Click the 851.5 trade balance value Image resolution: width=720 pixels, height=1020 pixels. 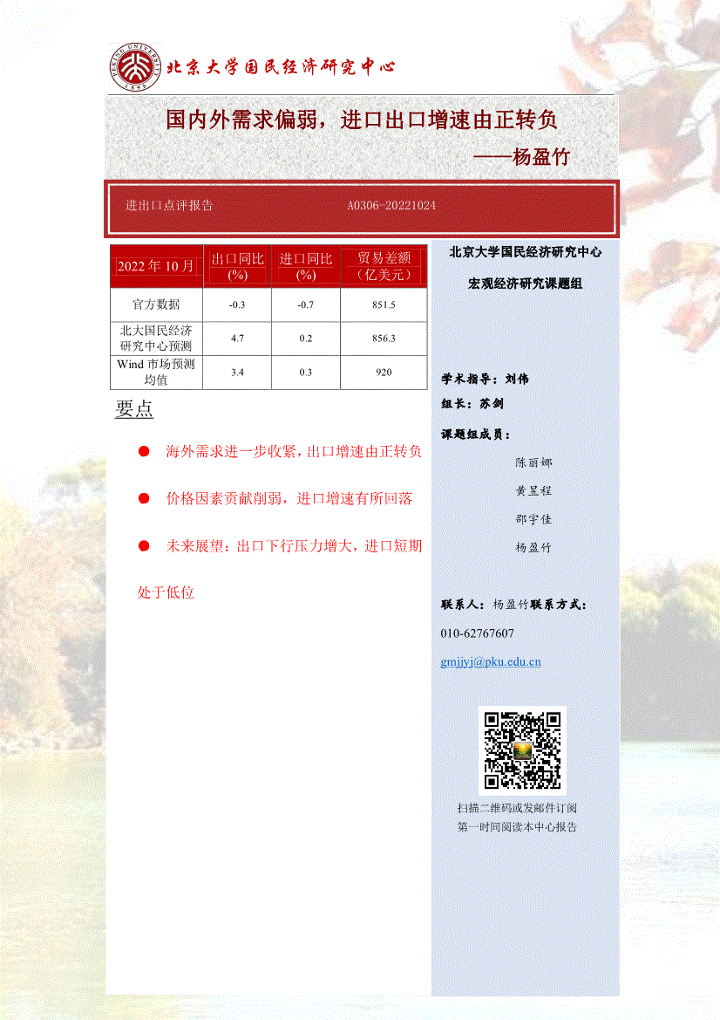(x=384, y=305)
